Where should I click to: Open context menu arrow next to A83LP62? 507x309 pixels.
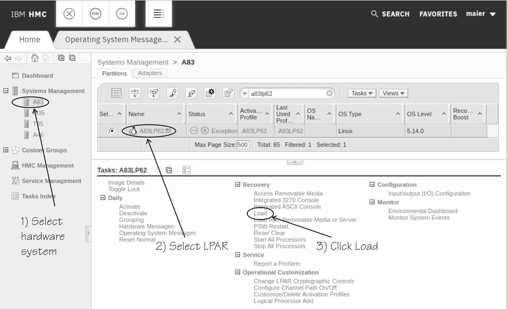coord(167,130)
